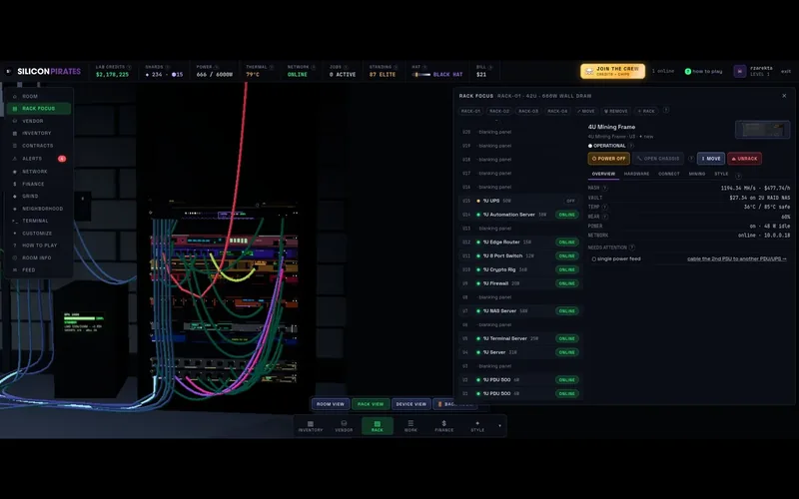799x499 pixels.
Task: Switch to the Hardware tab
Action: point(636,174)
